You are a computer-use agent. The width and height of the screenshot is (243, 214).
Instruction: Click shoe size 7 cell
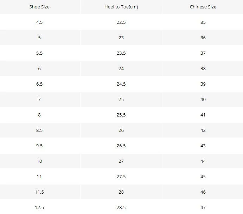coord(40,99)
